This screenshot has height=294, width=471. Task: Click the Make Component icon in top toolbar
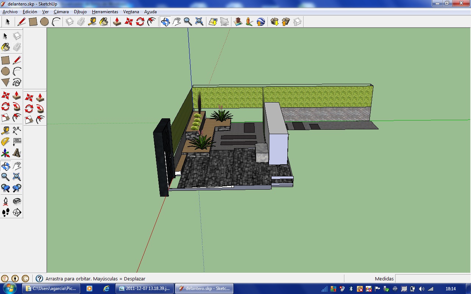tap(70, 22)
